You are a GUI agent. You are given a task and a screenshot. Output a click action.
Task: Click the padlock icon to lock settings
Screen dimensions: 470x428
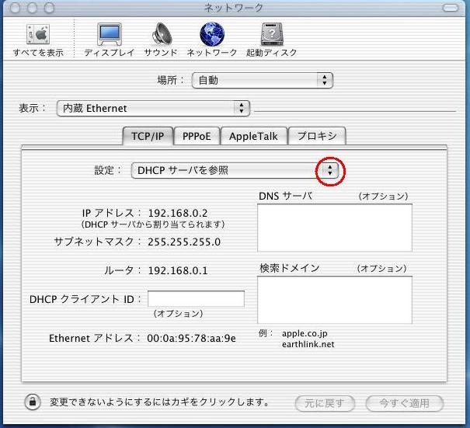point(33,402)
